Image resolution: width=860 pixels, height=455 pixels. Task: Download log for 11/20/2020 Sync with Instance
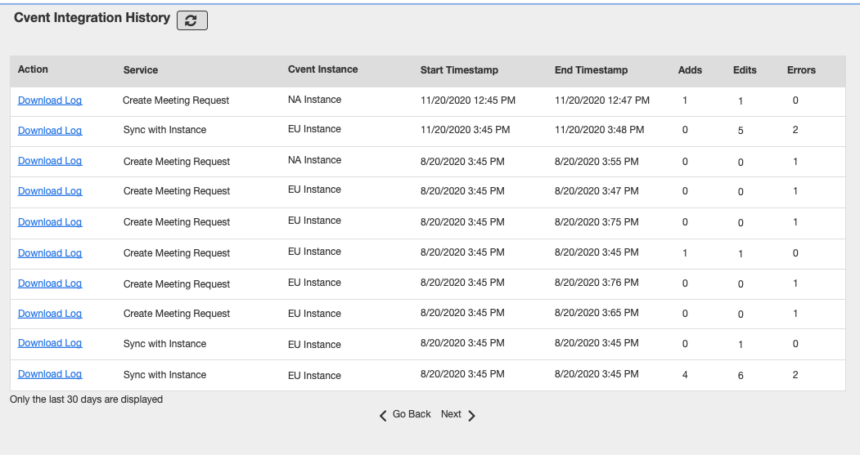click(x=50, y=131)
